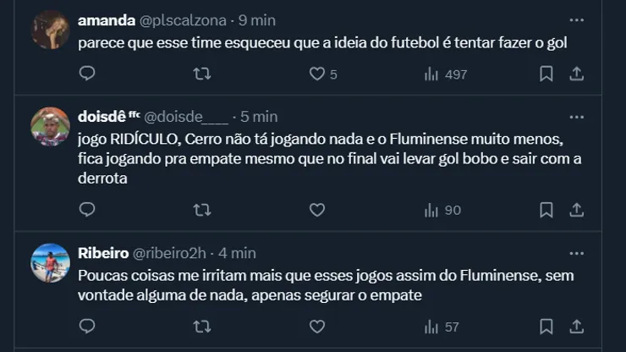Reply to doisdê's tweet
626x352 pixels.
(87, 209)
